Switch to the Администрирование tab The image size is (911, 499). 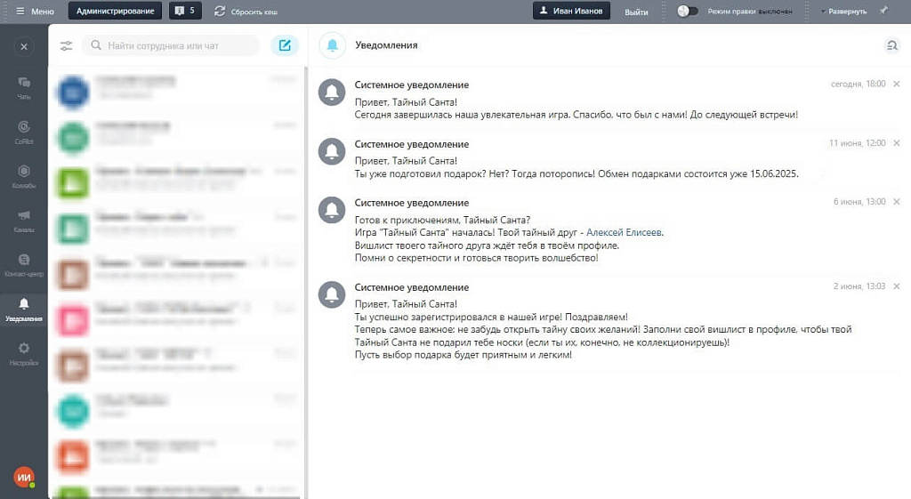115,12
